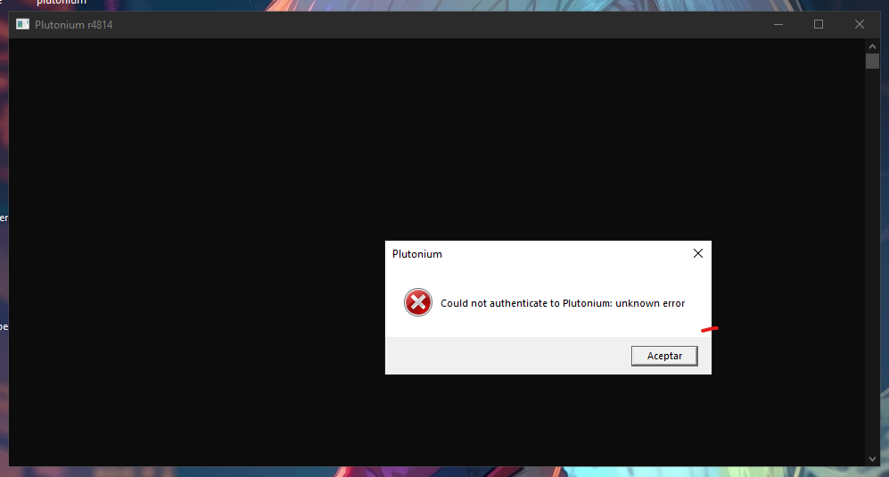This screenshot has height=477, width=889.
Task: Click the console scrollbar down arrow
Action: click(x=872, y=459)
